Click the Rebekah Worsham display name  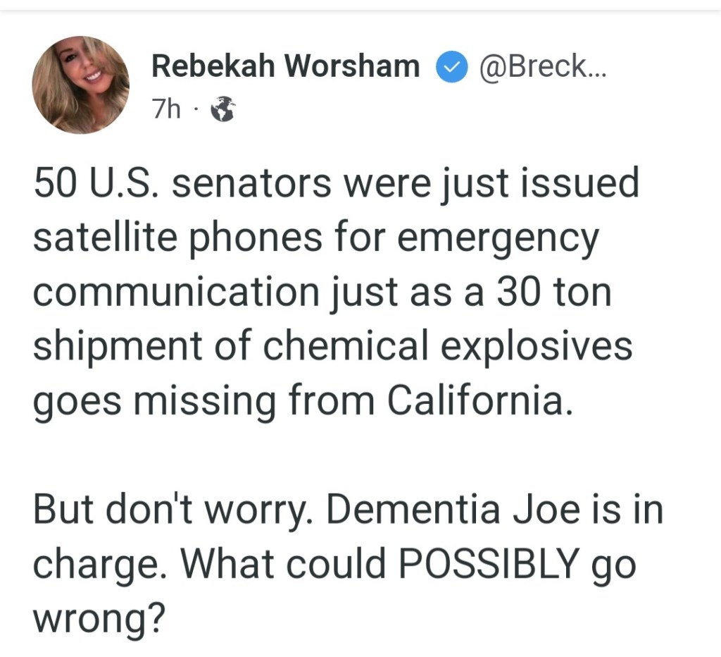click(285, 67)
